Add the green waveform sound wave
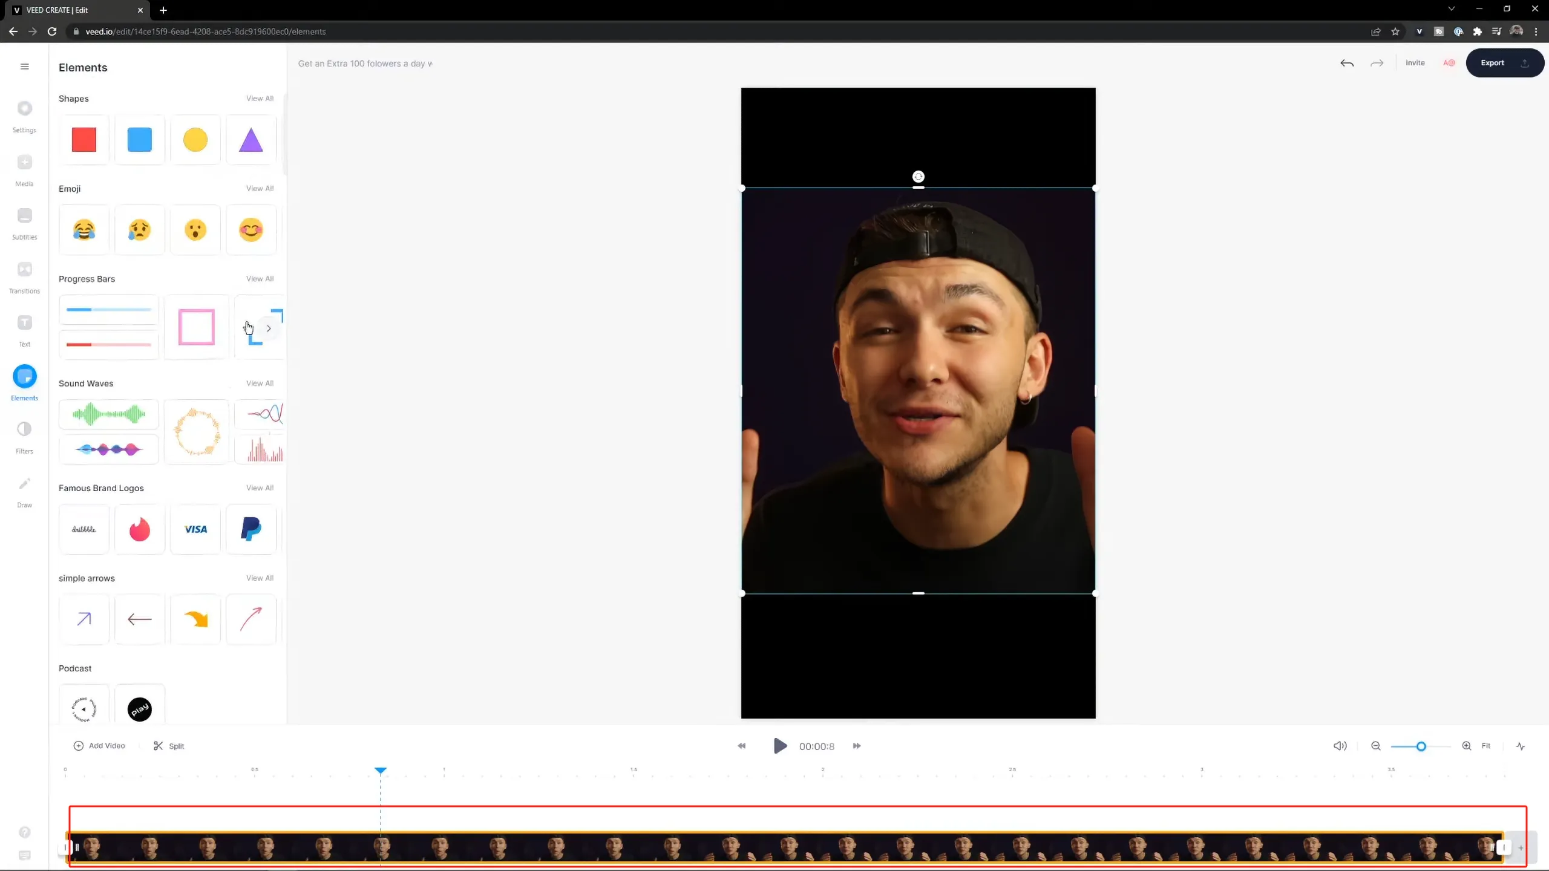This screenshot has height=871, width=1549. (109, 414)
